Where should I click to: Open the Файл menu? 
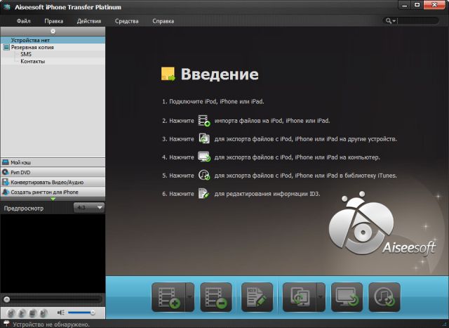pos(23,21)
